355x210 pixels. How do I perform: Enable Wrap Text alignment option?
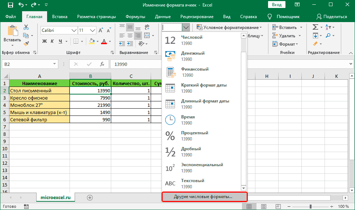point(147,27)
